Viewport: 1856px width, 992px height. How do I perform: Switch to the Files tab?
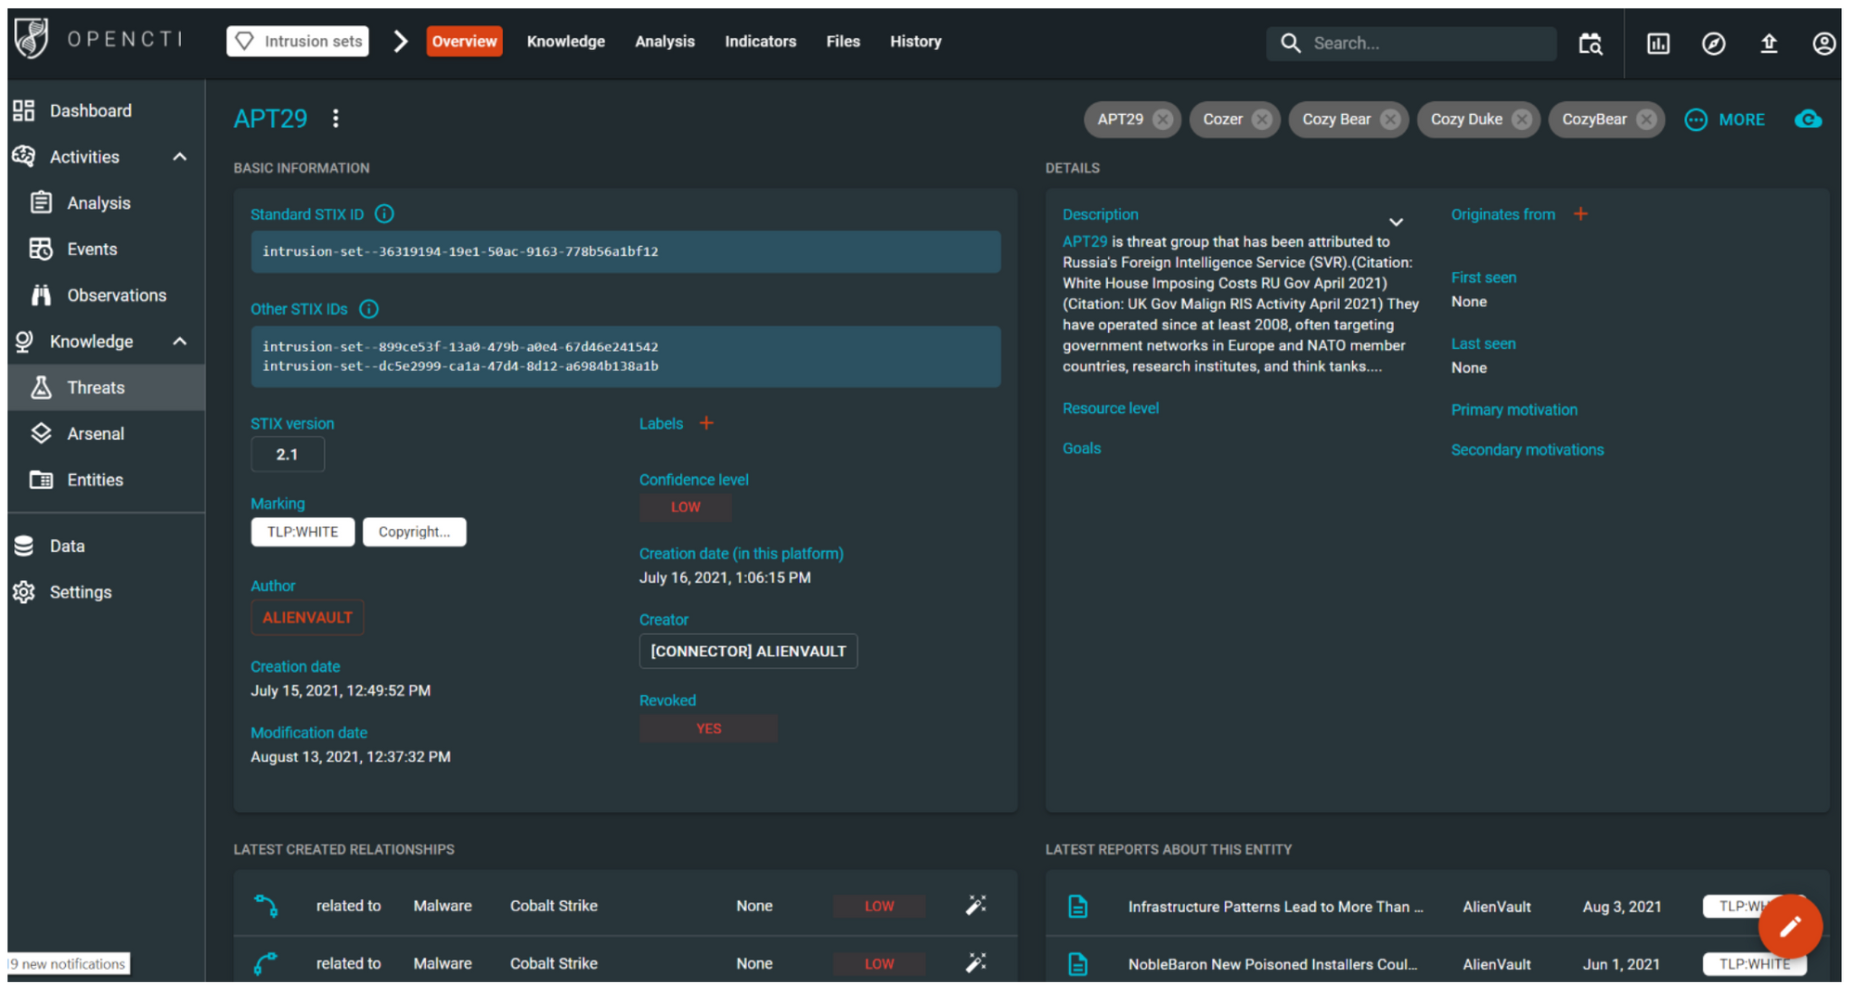click(x=843, y=41)
